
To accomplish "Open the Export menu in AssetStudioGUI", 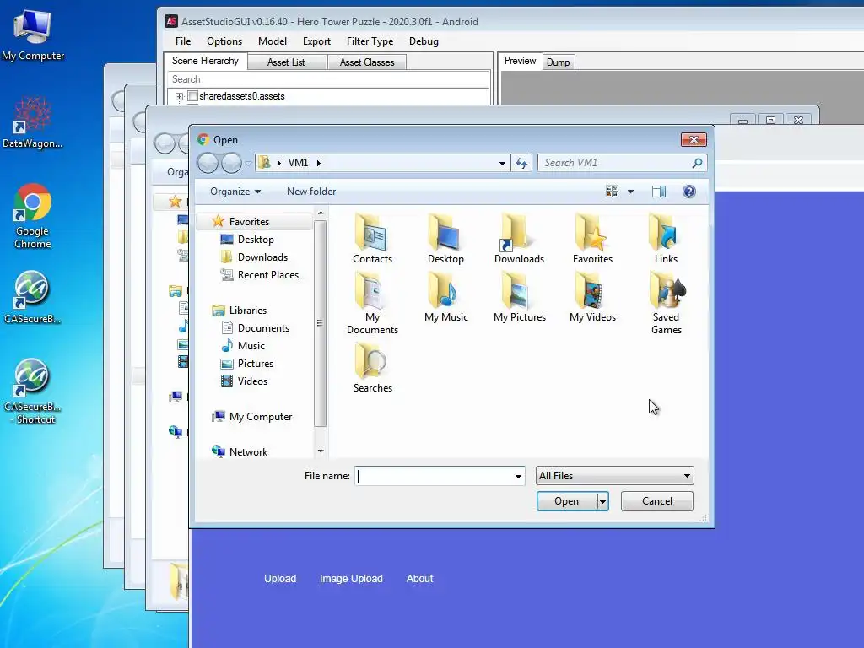I will click(x=316, y=41).
